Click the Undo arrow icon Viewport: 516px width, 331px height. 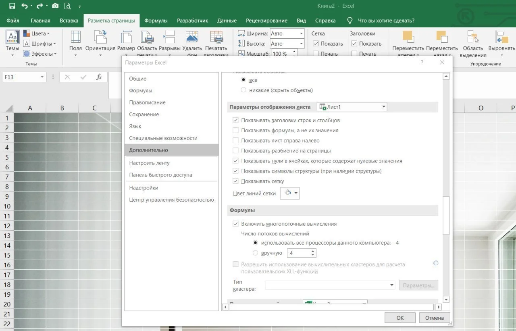25,6
